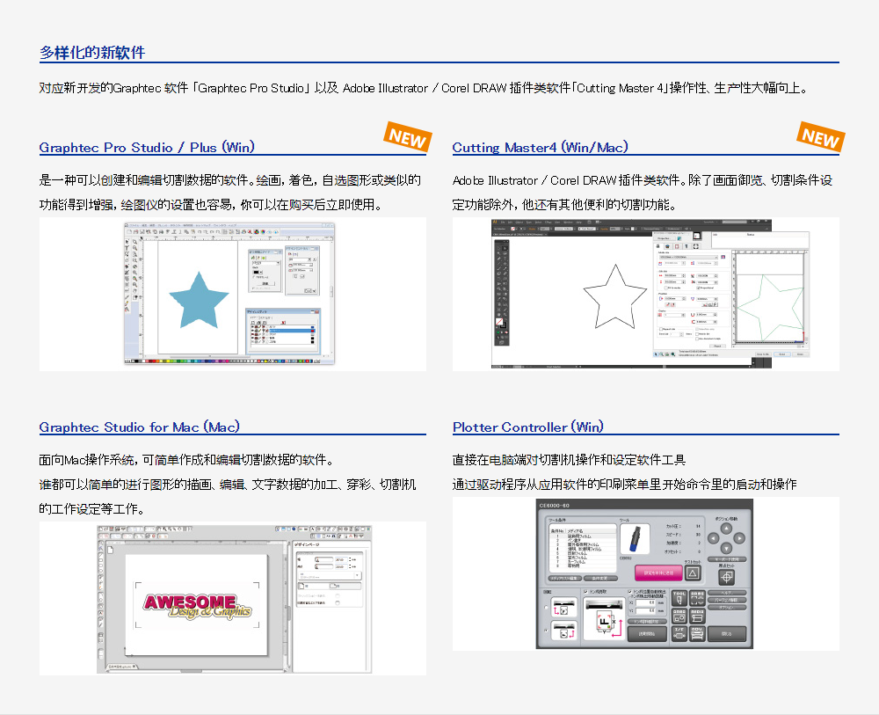Click the NEW badge beside Cutting Master4
879x715 pixels.
point(821,137)
